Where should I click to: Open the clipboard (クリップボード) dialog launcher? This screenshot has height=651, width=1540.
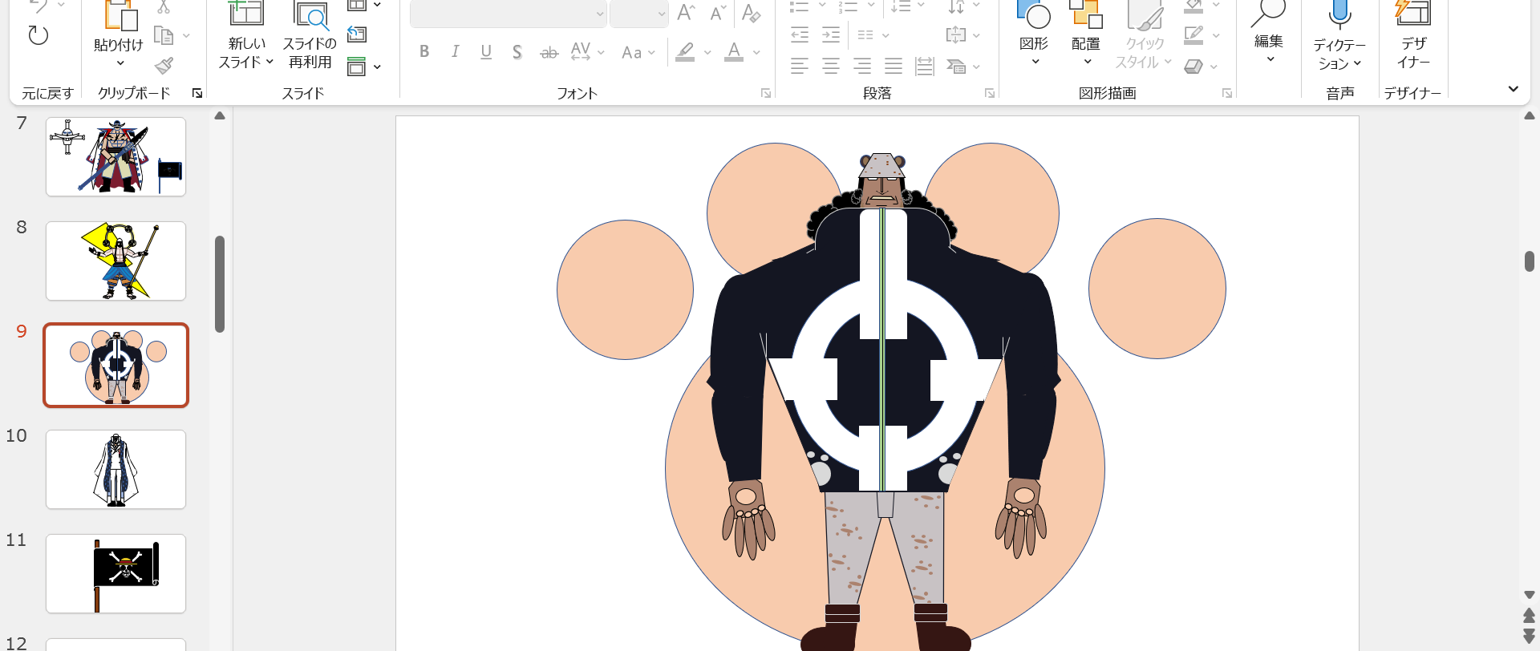[197, 94]
